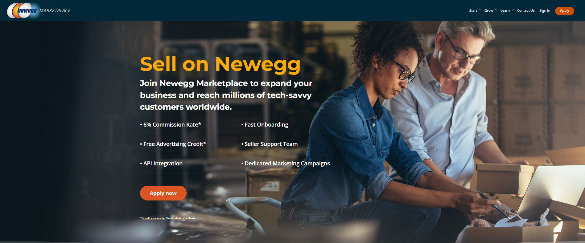
Task: Open the Conditions apply link
Action: pyautogui.click(x=153, y=218)
